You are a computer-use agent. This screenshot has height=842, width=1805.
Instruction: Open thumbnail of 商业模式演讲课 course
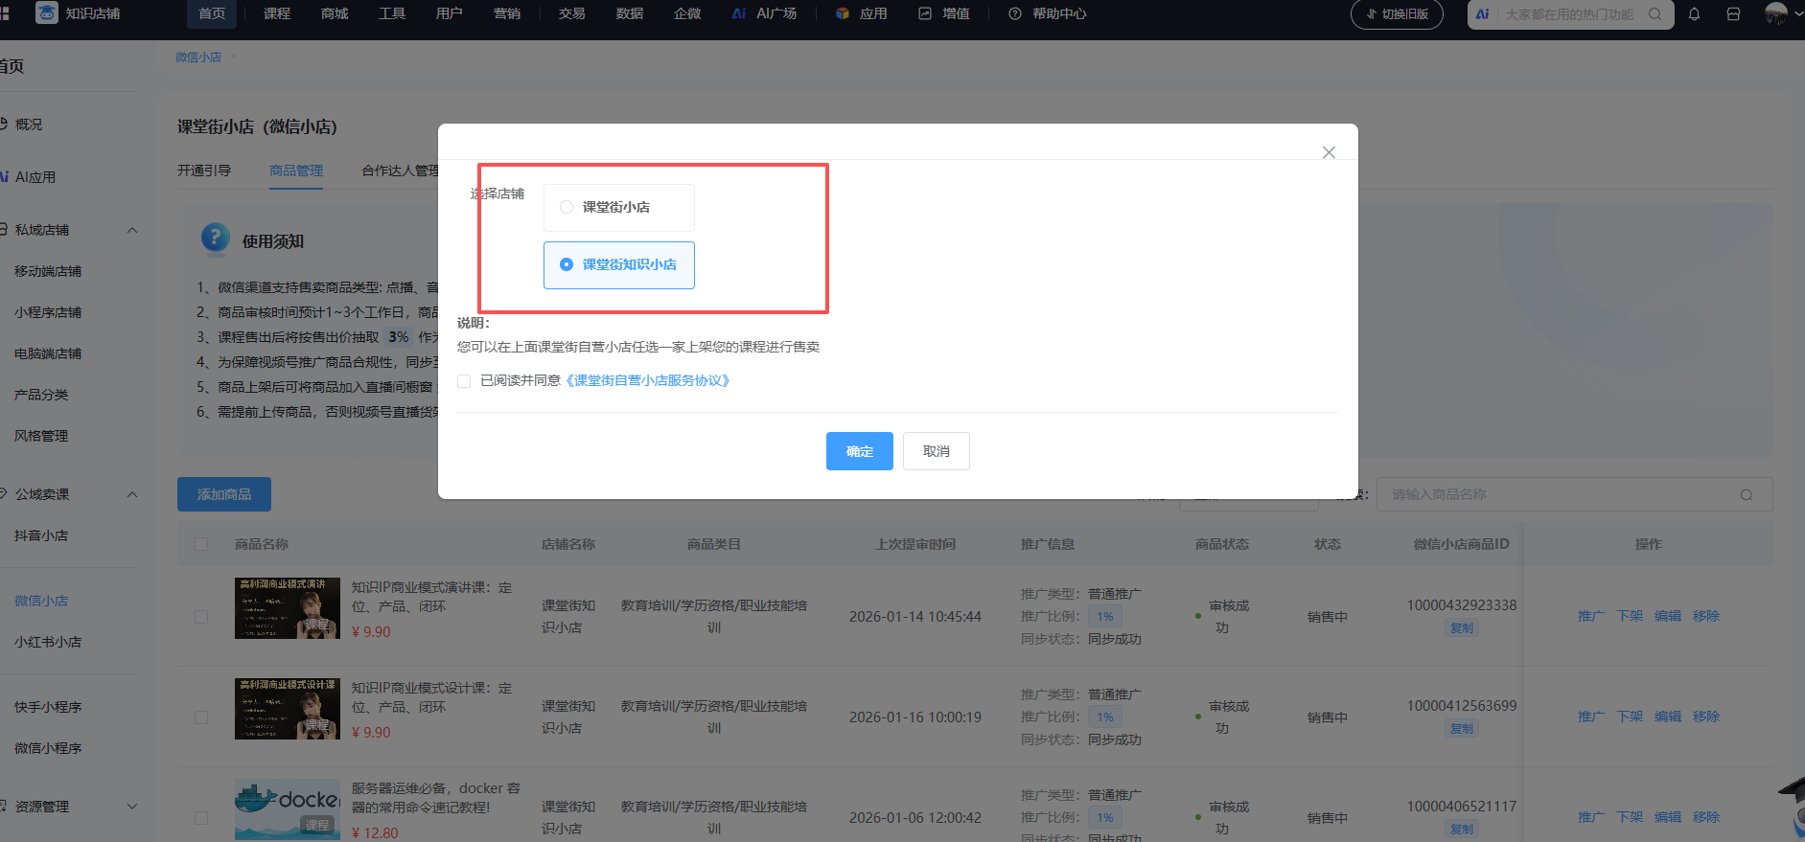288,608
